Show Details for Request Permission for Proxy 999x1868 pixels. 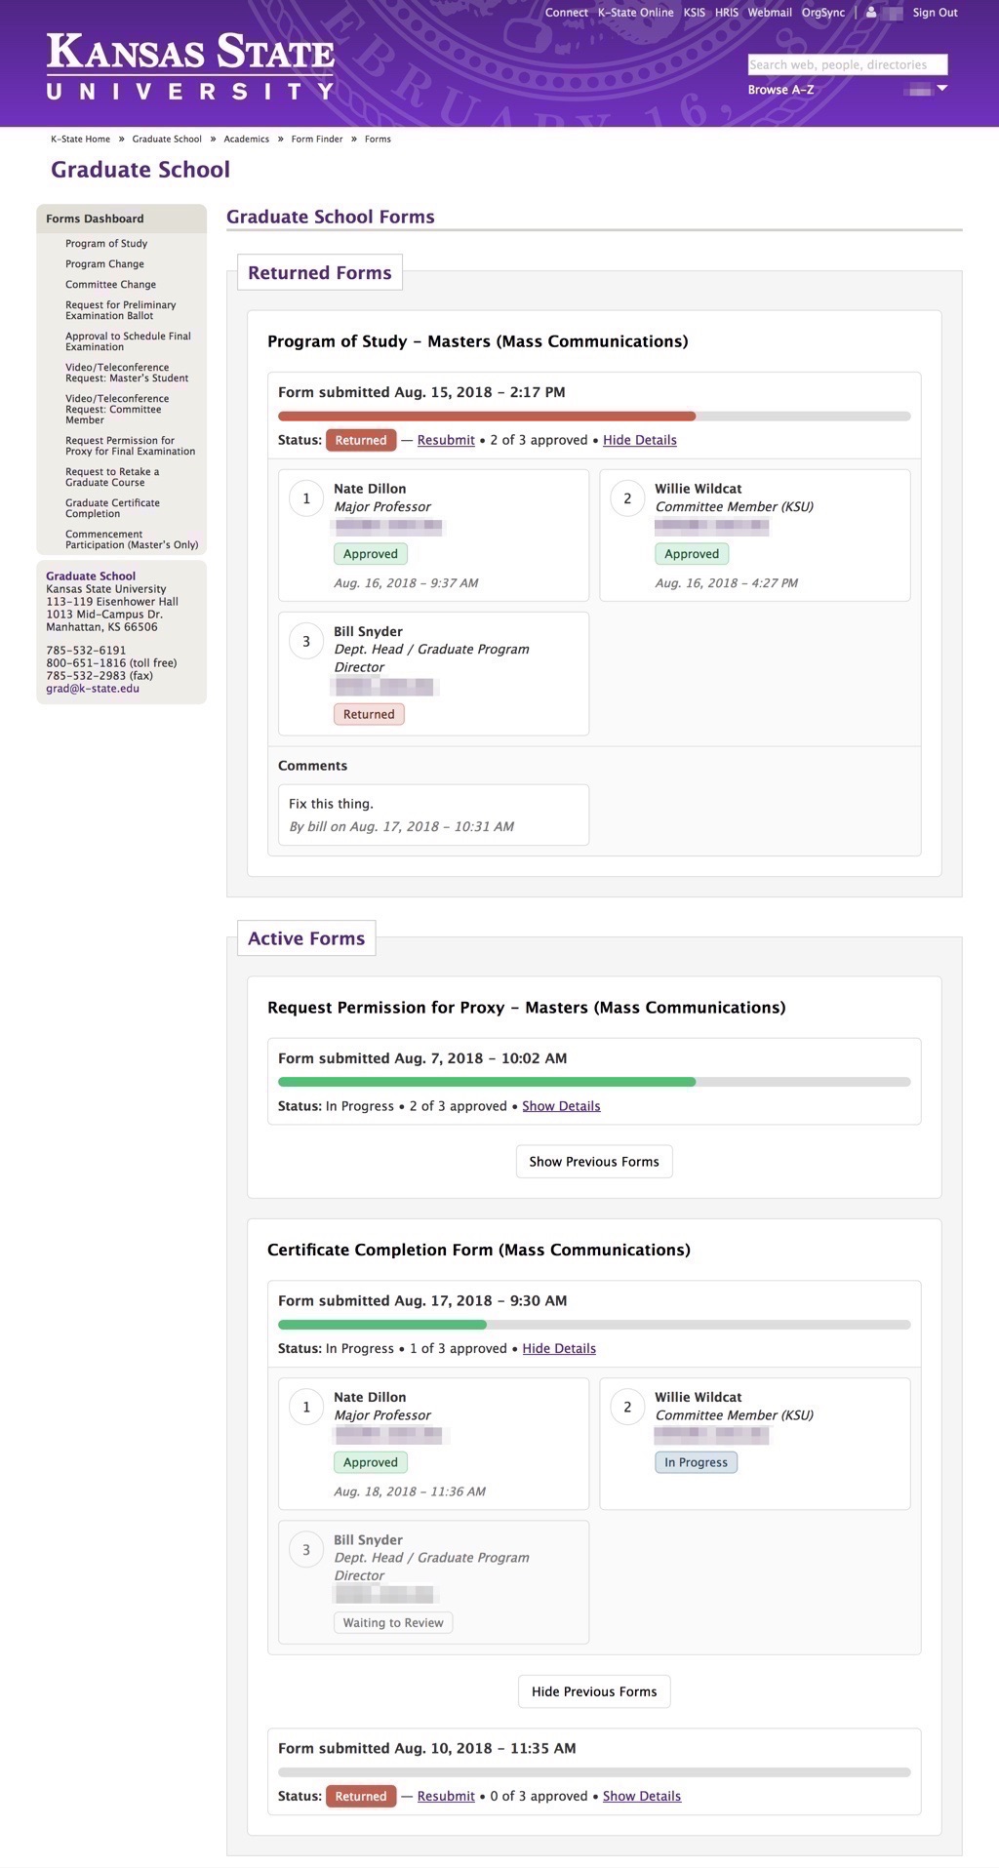561,1106
